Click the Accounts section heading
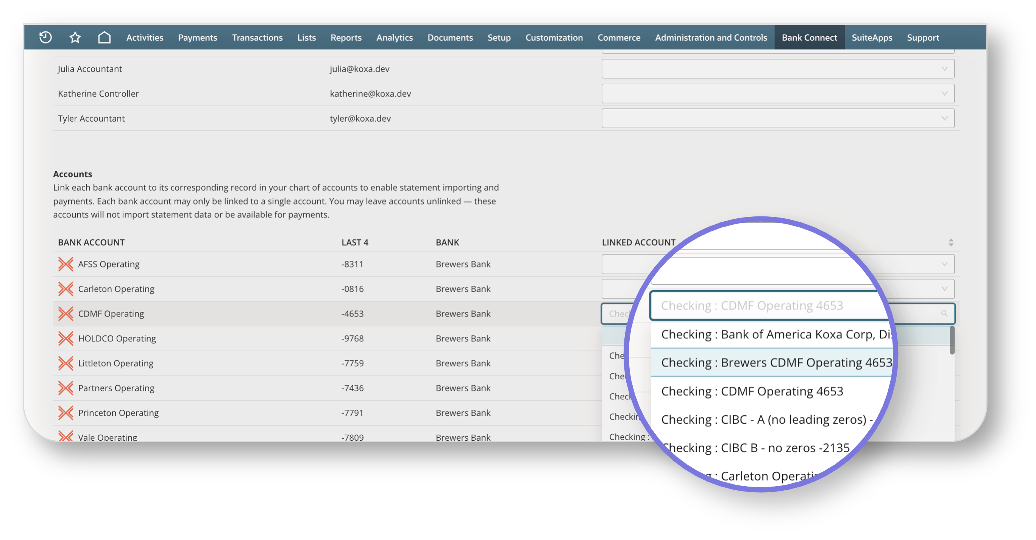Screen dimensions: 1036x540 (x=72, y=174)
